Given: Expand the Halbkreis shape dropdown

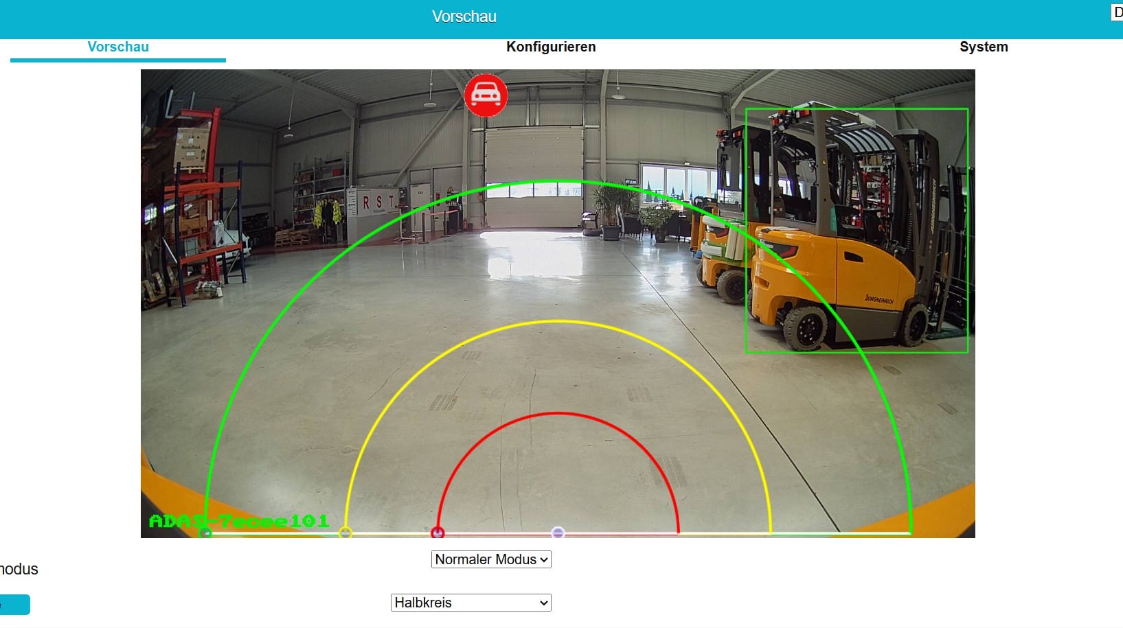Looking at the screenshot, I should pyautogui.click(x=470, y=603).
